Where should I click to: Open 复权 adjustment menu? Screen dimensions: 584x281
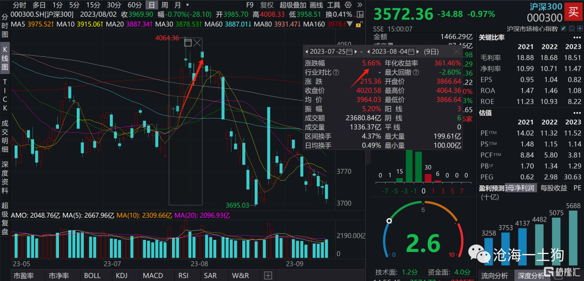pos(267,5)
